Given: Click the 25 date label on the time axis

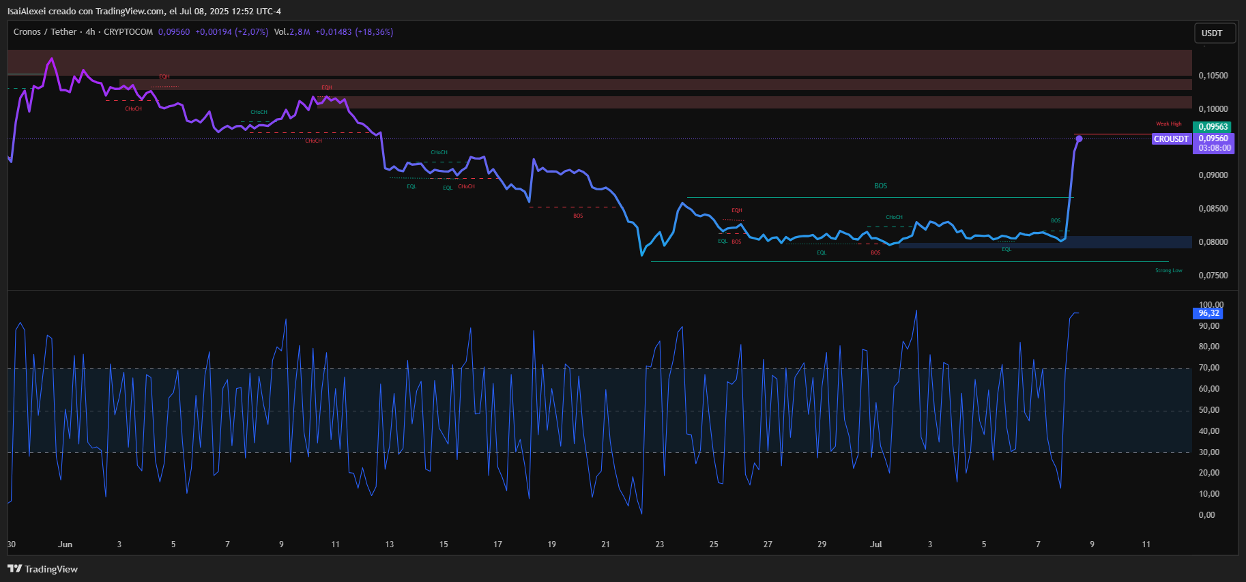Looking at the screenshot, I should 714,544.
